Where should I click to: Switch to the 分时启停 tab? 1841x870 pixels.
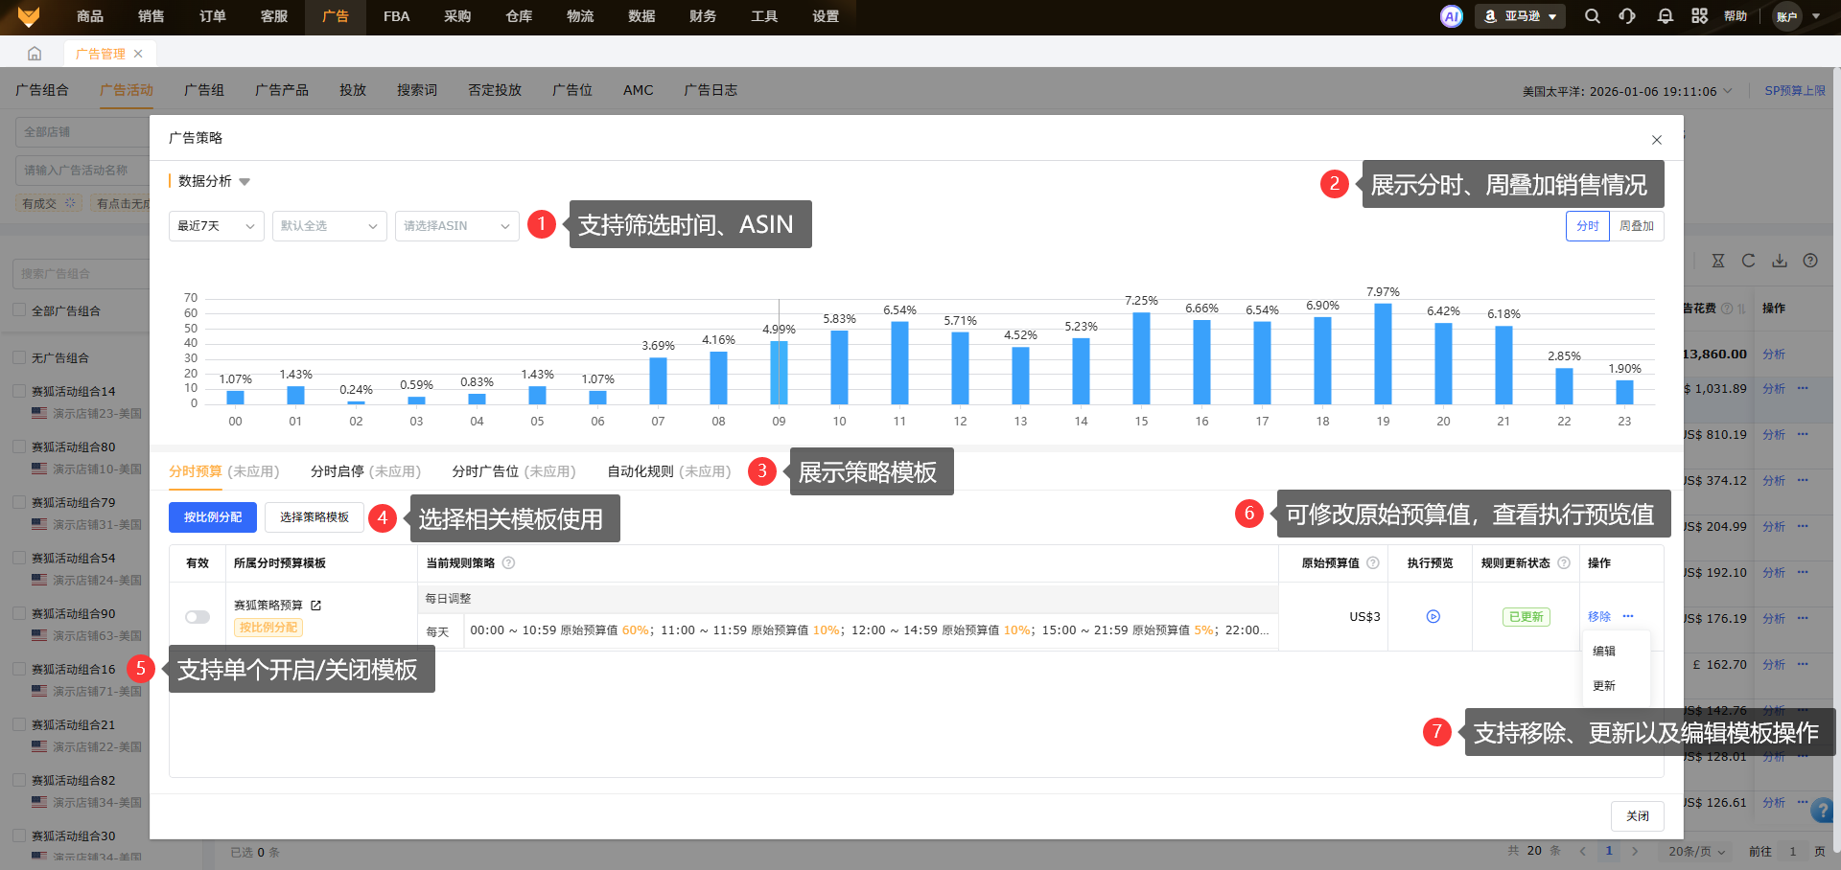(x=365, y=471)
